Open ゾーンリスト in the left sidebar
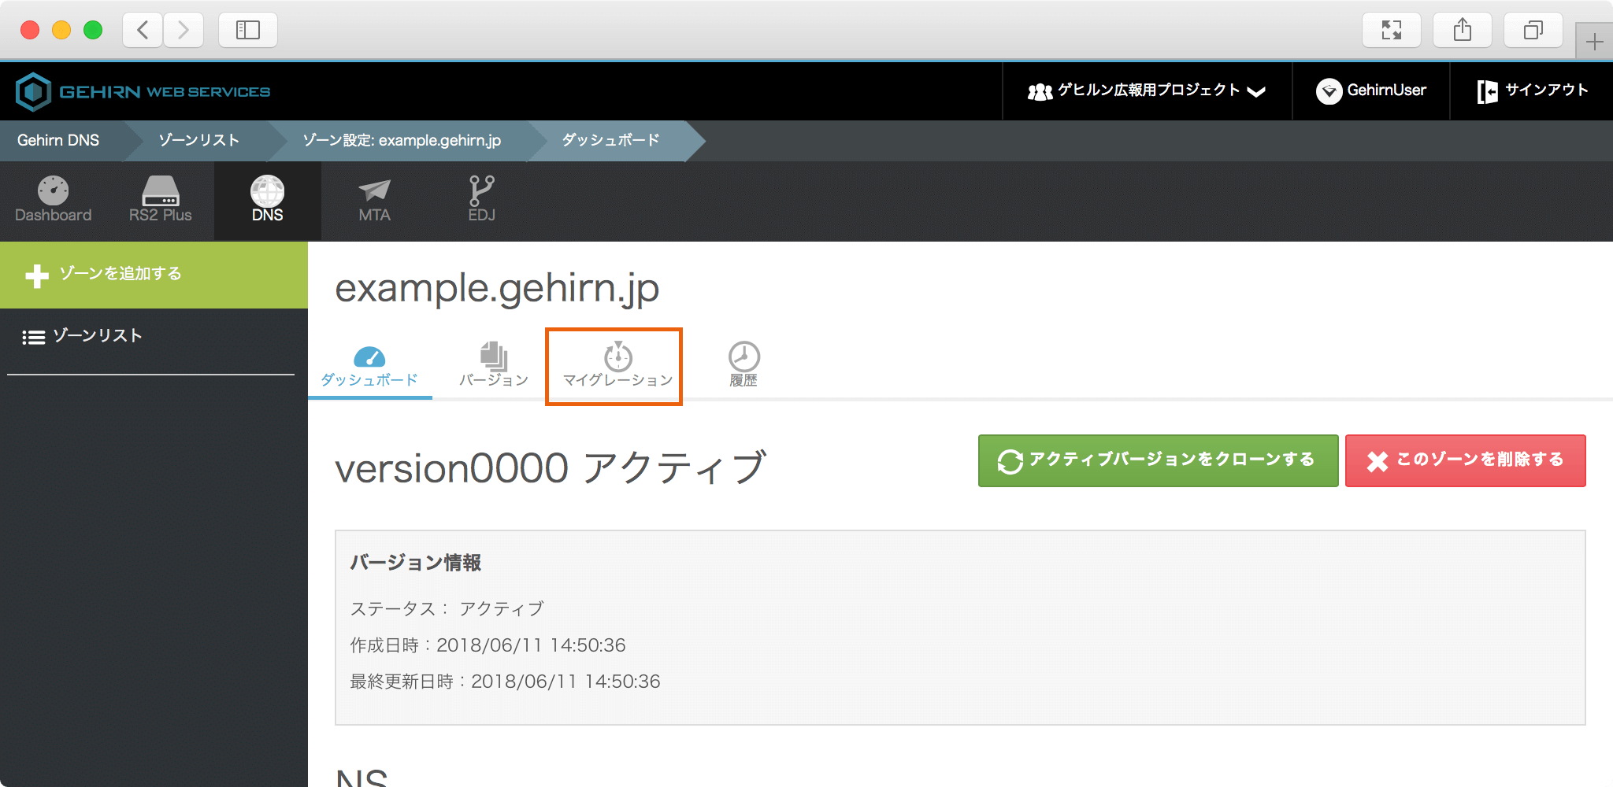The height and width of the screenshot is (787, 1613). 96,336
